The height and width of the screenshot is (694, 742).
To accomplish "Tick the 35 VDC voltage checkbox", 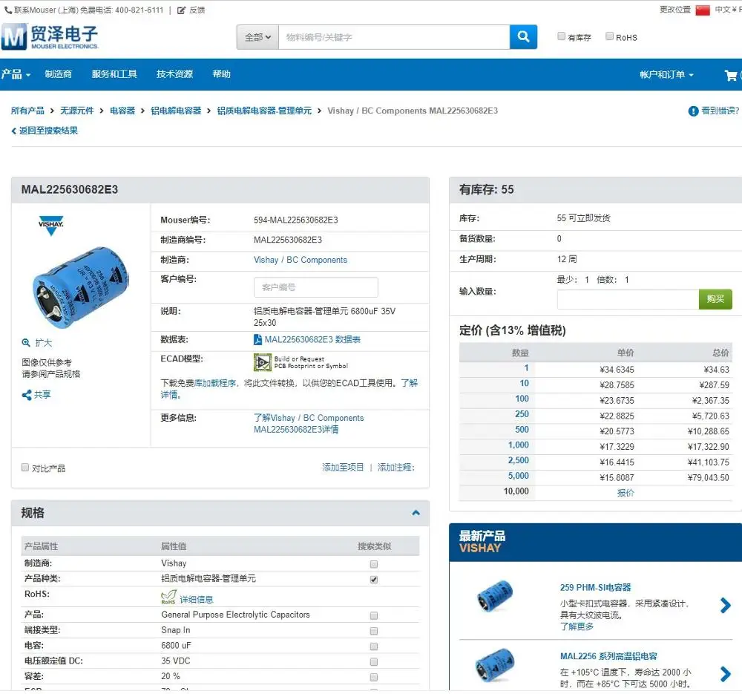I will pos(374,662).
